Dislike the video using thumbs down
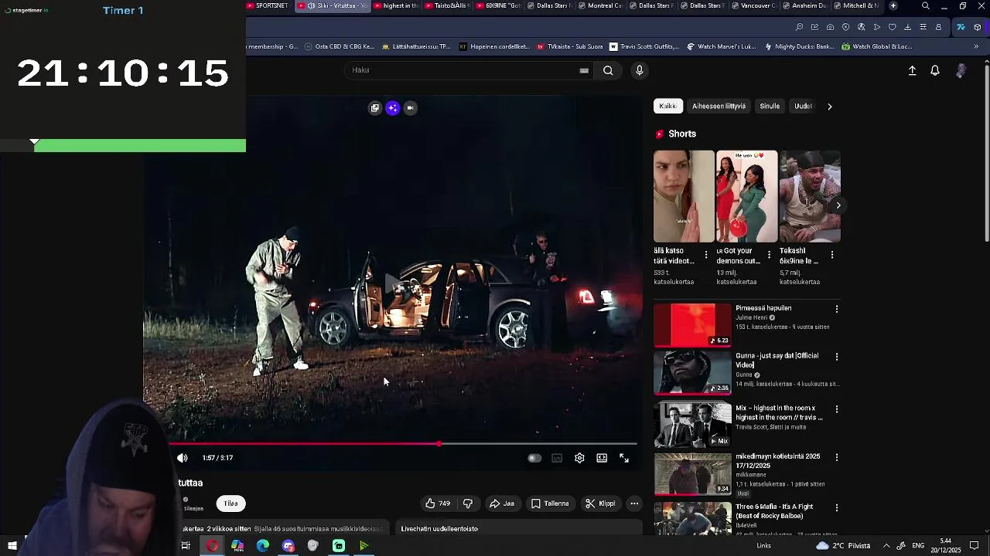 click(468, 503)
